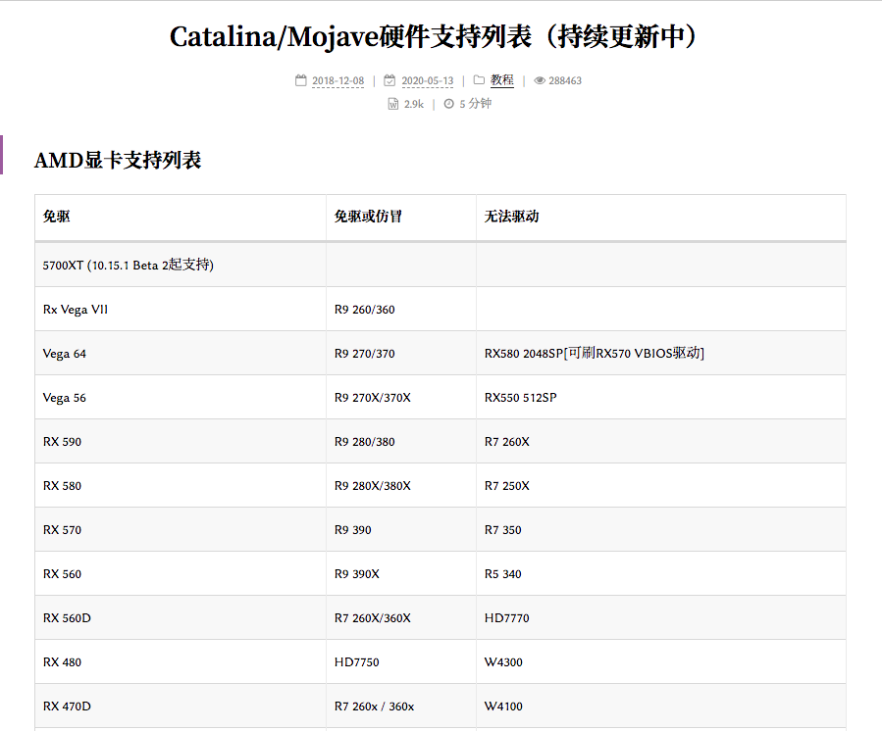Click the RX550 512SP cell

point(661,397)
